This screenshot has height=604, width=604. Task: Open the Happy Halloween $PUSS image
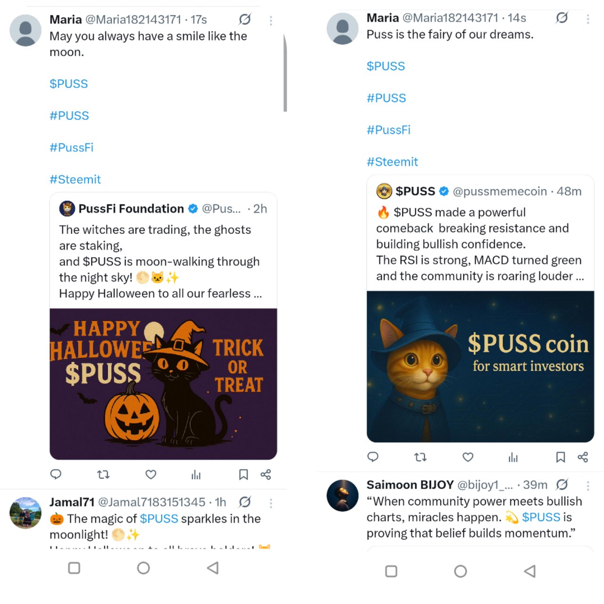163,384
